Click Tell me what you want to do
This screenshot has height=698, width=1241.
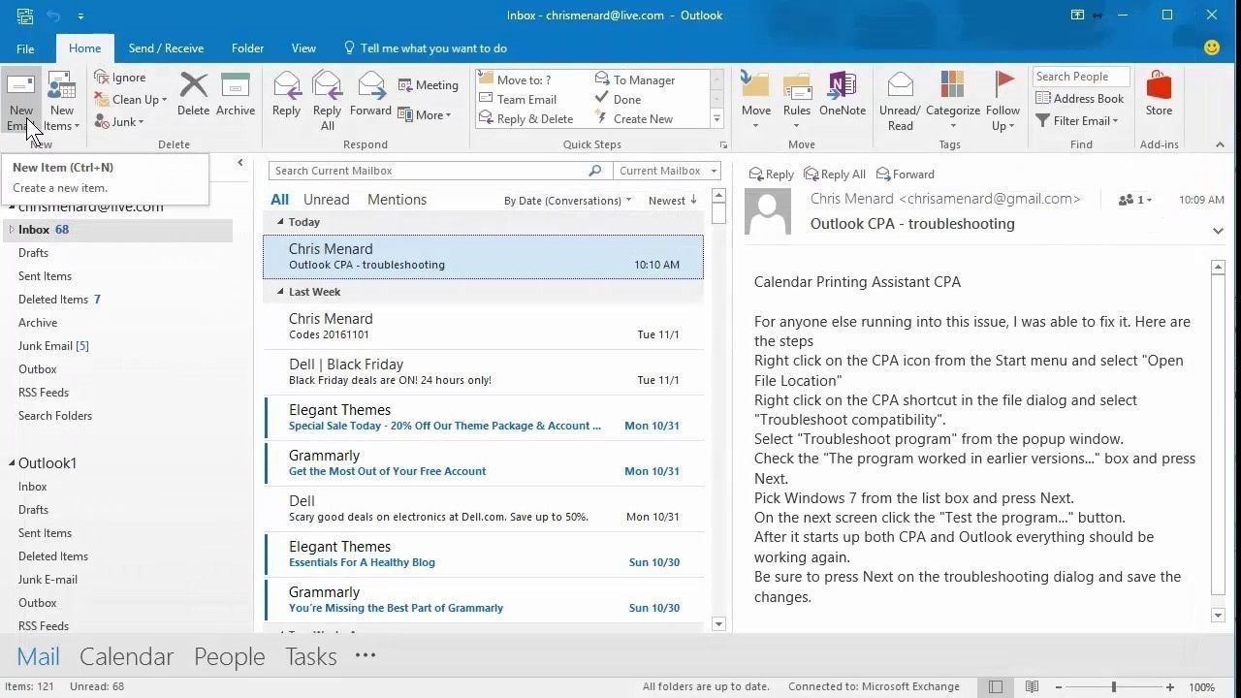tap(425, 48)
